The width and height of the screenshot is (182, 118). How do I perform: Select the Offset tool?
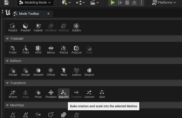click(51, 72)
